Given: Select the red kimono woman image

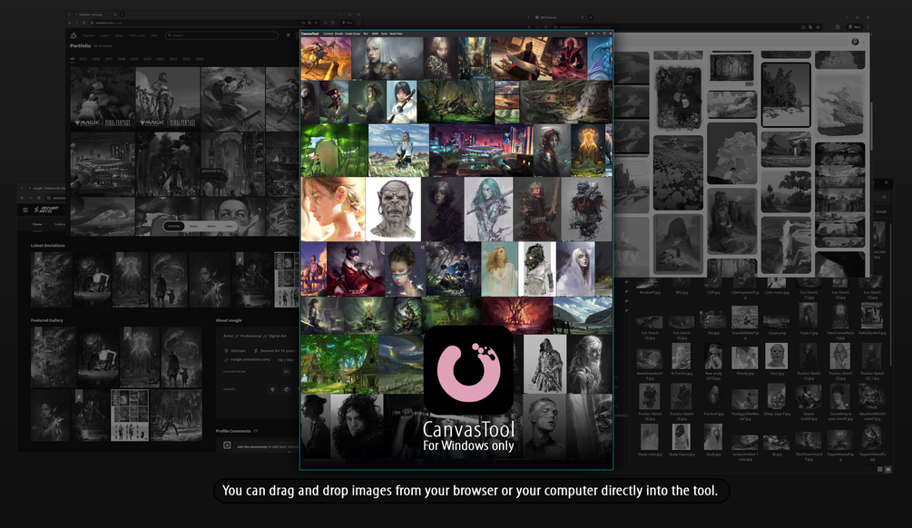Looking at the screenshot, I should (356, 269).
